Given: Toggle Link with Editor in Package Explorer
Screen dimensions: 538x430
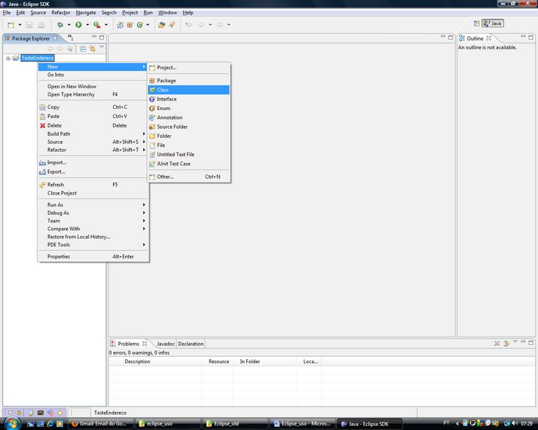Looking at the screenshot, I should click(92, 49).
